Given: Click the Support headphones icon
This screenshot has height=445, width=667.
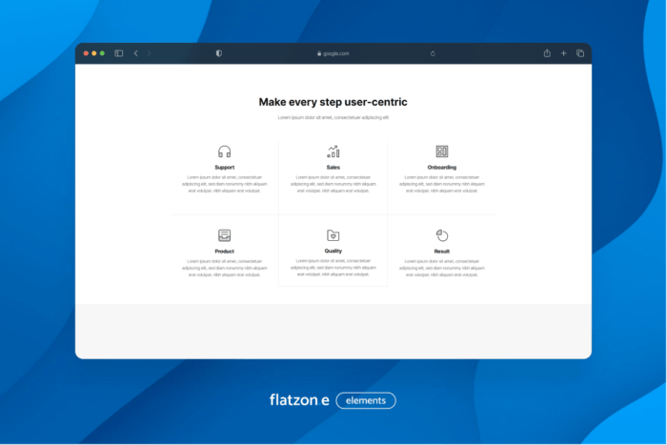Looking at the screenshot, I should point(224,152).
